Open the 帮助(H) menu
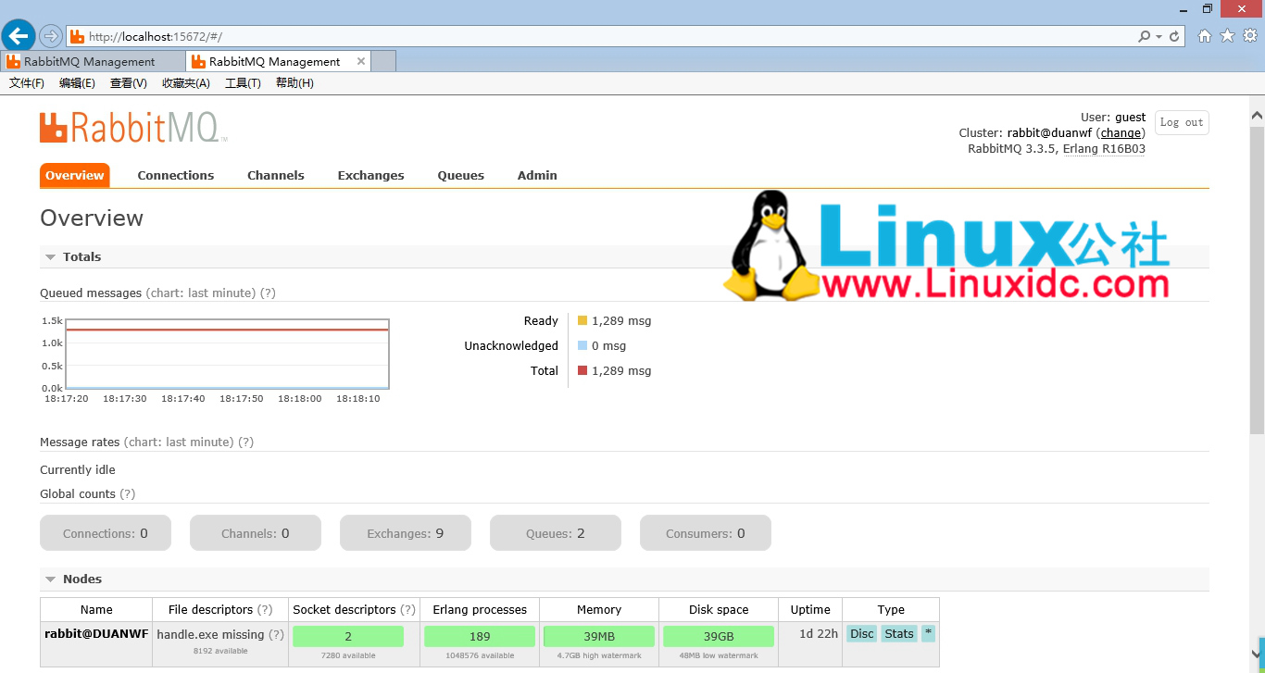This screenshot has height=673, width=1265. point(294,83)
